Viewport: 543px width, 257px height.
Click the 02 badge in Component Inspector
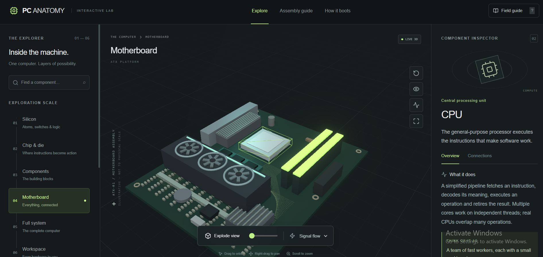pyautogui.click(x=534, y=38)
